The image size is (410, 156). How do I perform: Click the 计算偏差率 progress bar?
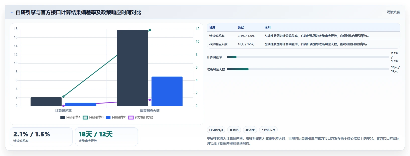(308, 57)
